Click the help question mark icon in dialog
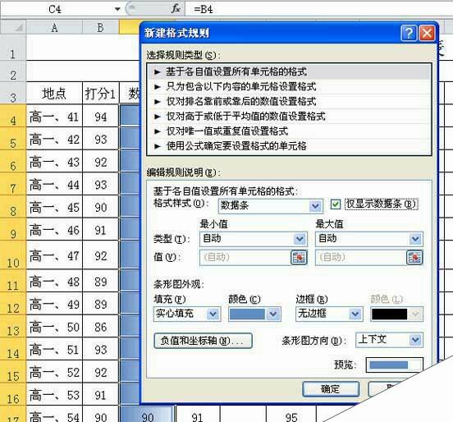The width and height of the screenshot is (453, 422). click(409, 33)
